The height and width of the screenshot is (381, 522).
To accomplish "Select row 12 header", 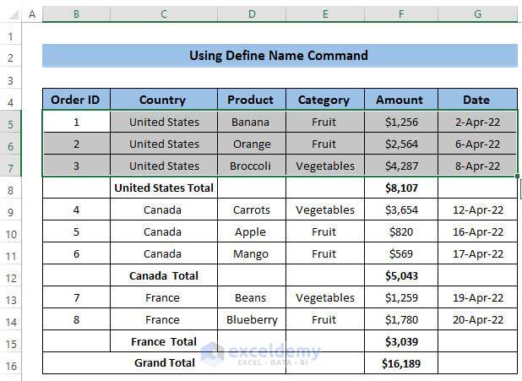I will 10,275.
